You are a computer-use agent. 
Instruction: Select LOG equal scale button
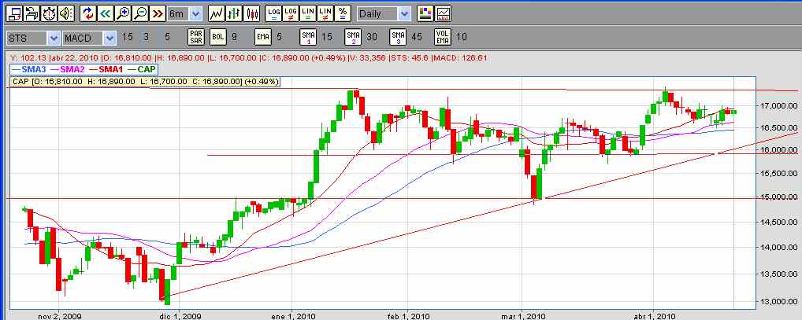(273, 13)
